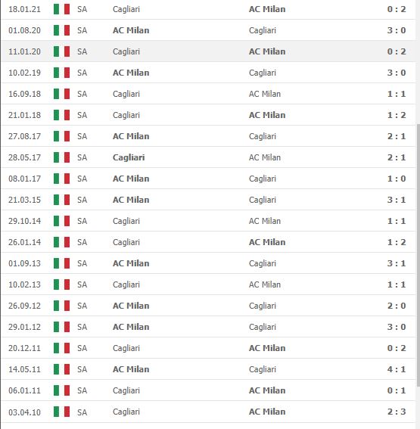Click the Italy flag on the 03.04.10 row
The image size is (420, 429).
(61, 412)
